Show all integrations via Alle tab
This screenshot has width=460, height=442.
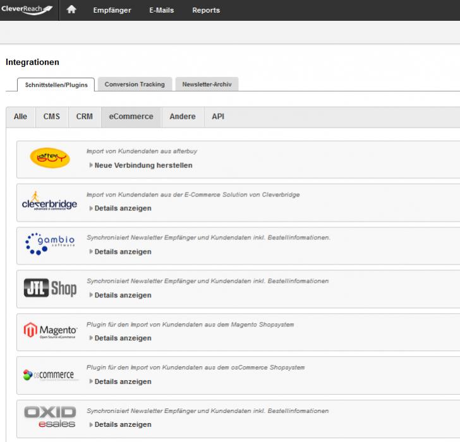pos(20,117)
